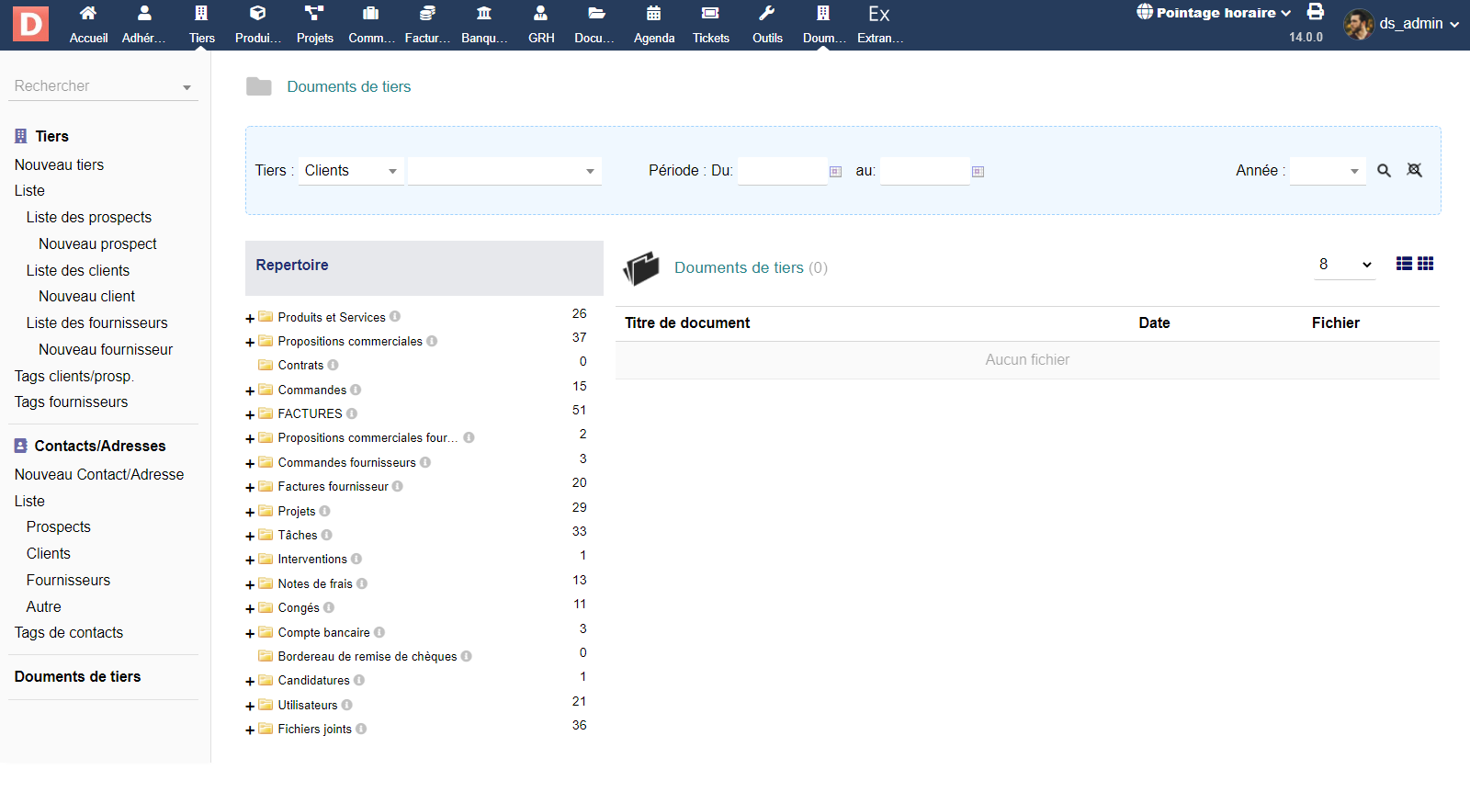Open the Tiers menu in top bar

[x=201, y=25]
